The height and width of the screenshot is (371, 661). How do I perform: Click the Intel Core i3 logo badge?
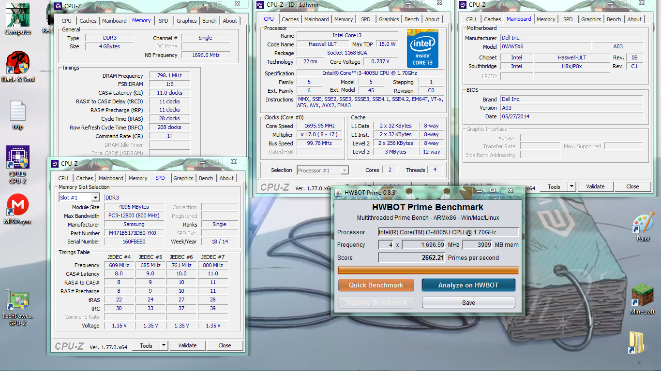[423, 50]
